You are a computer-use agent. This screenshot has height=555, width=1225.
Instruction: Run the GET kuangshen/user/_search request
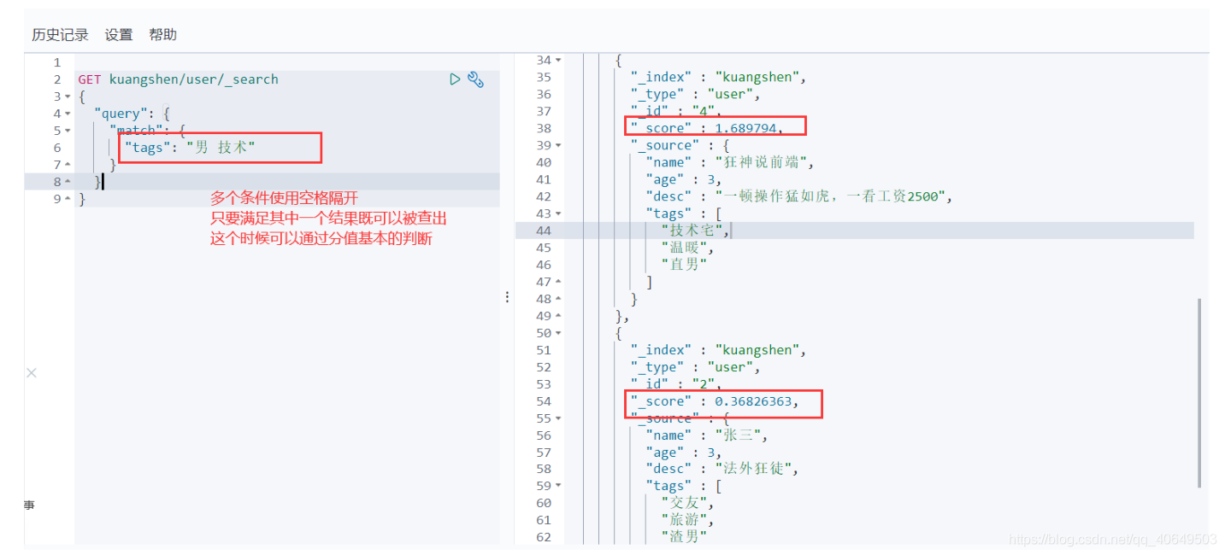(x=456, y=79)
